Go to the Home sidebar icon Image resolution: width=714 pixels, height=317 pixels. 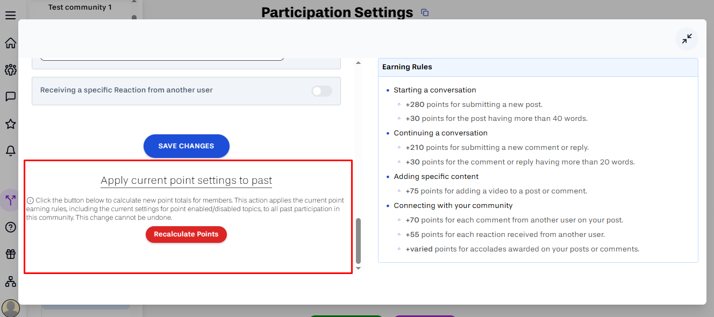pyautogui.click(x=10, y=43)
